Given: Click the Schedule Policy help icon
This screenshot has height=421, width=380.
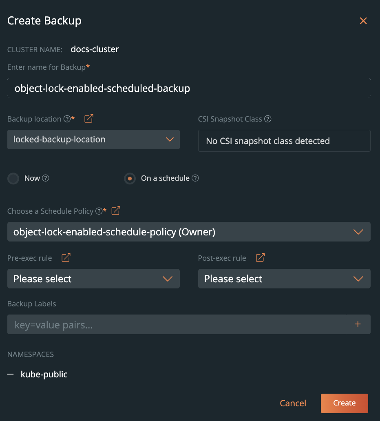Looking at the screenshot, I should click(x=99, y=211).
